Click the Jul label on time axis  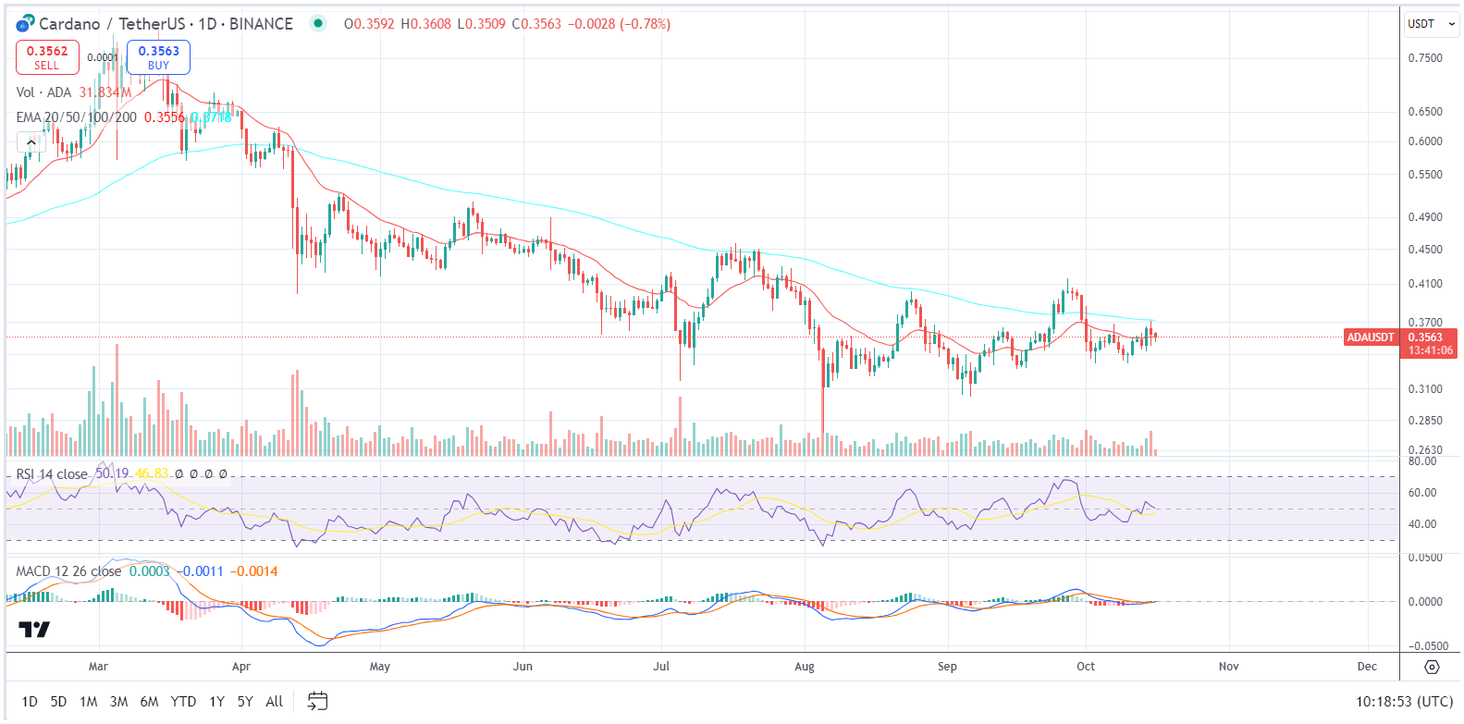coord(661,667)
